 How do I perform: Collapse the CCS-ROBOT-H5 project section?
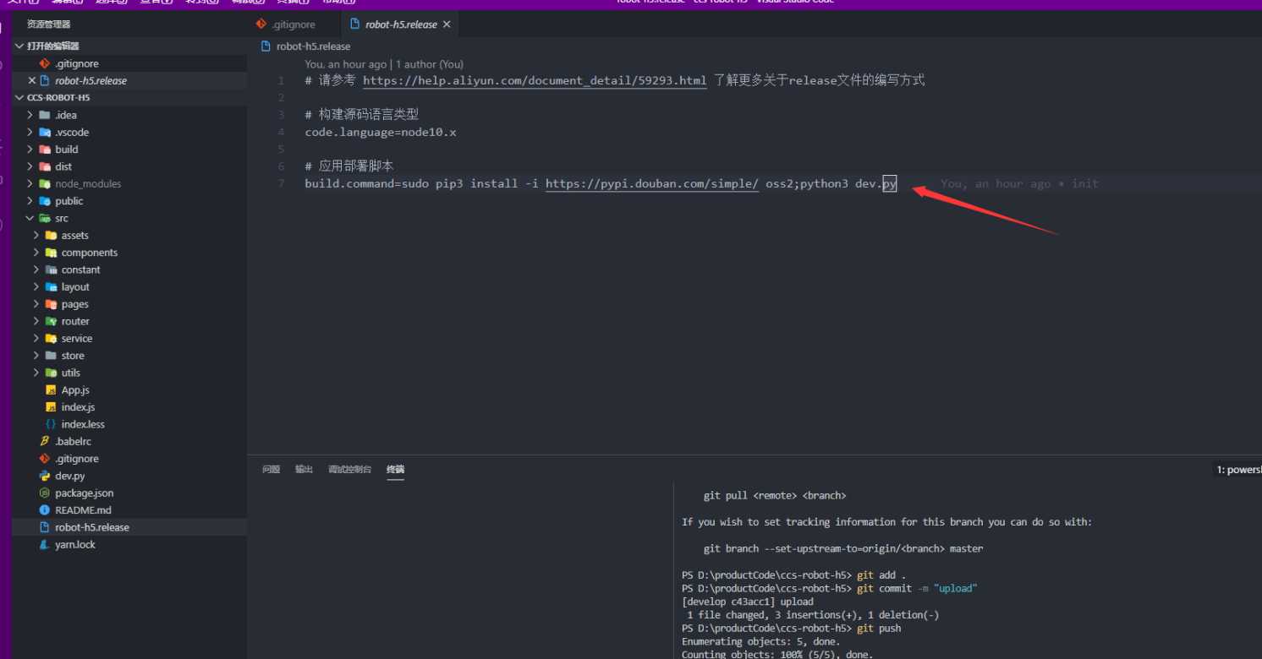[x=20, y=98]
